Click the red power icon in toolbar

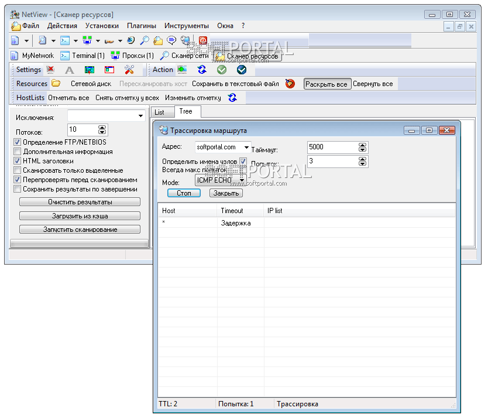point(203,40)
